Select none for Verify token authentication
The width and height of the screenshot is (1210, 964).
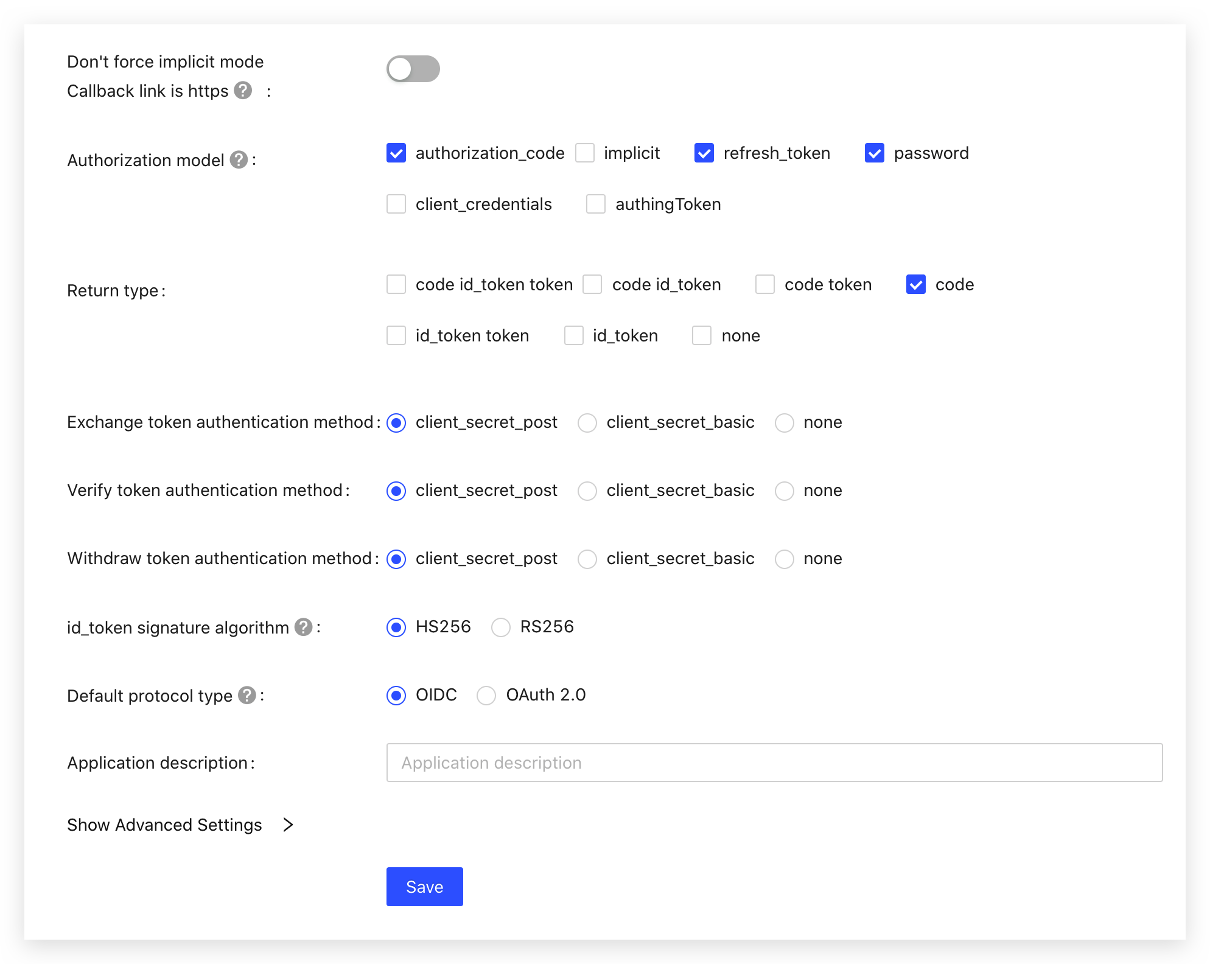[x=785, y=491]
